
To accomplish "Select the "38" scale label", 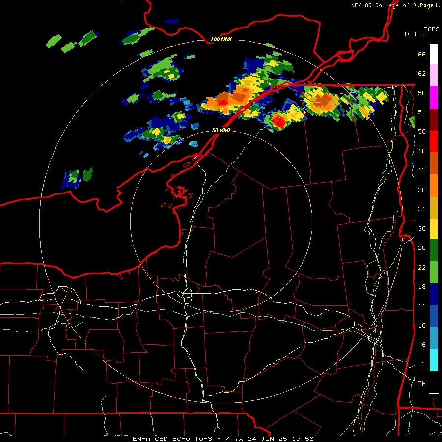I will coord(422,190).
